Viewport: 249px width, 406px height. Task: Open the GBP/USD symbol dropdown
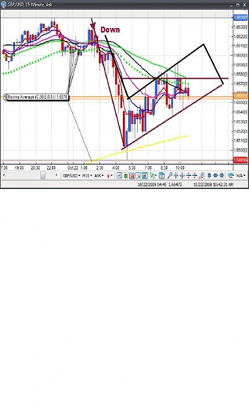[72, 175]
